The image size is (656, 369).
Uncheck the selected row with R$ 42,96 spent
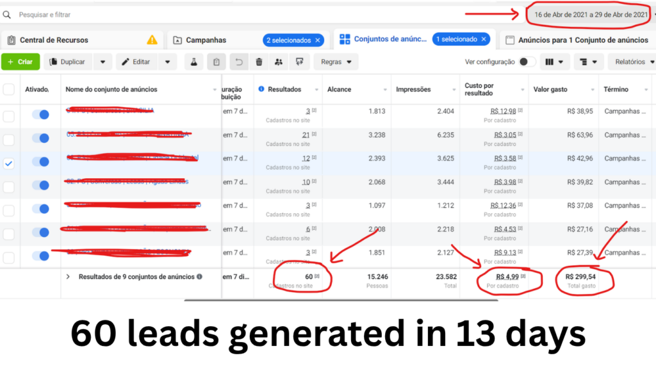(x=9, y=163)
